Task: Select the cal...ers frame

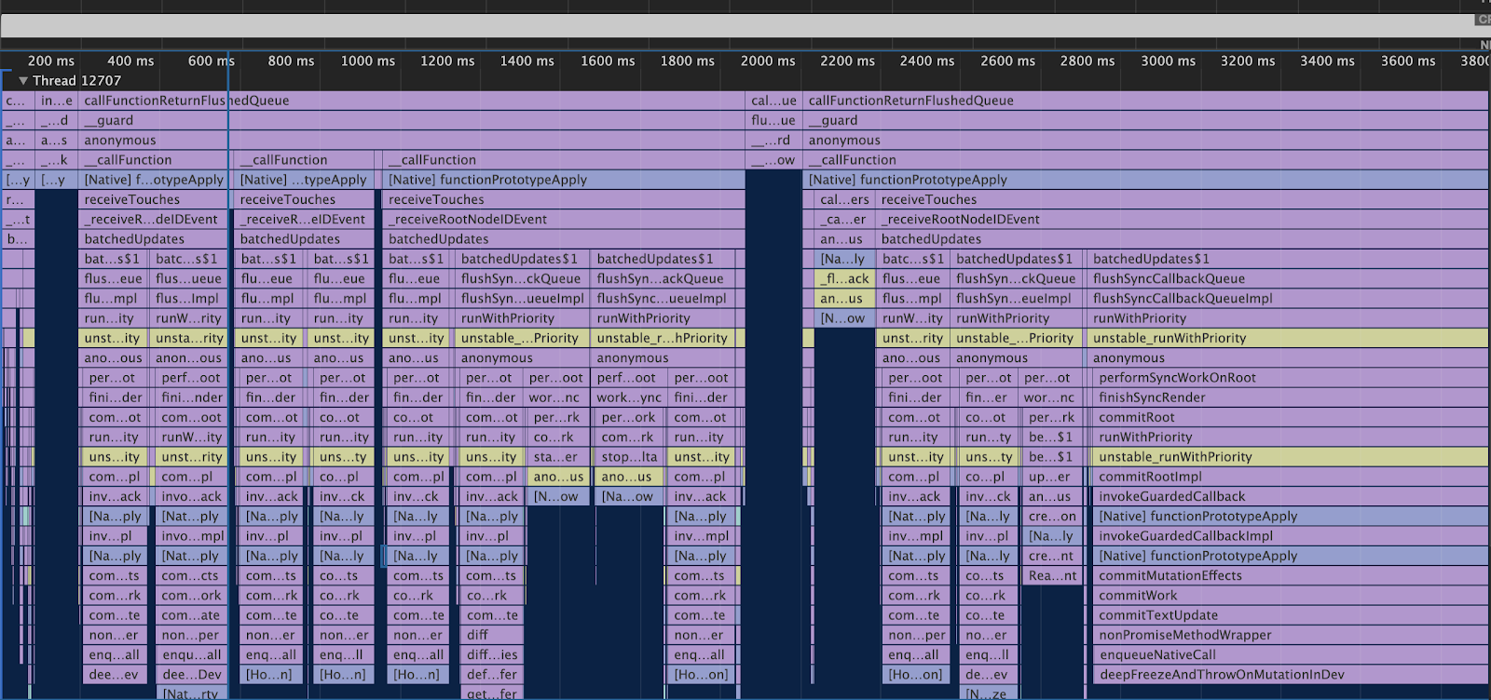Action: tap(844, 199)
